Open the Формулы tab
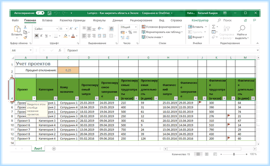Image resolution: width=270 pixels, height=166 pixels. 99,20
